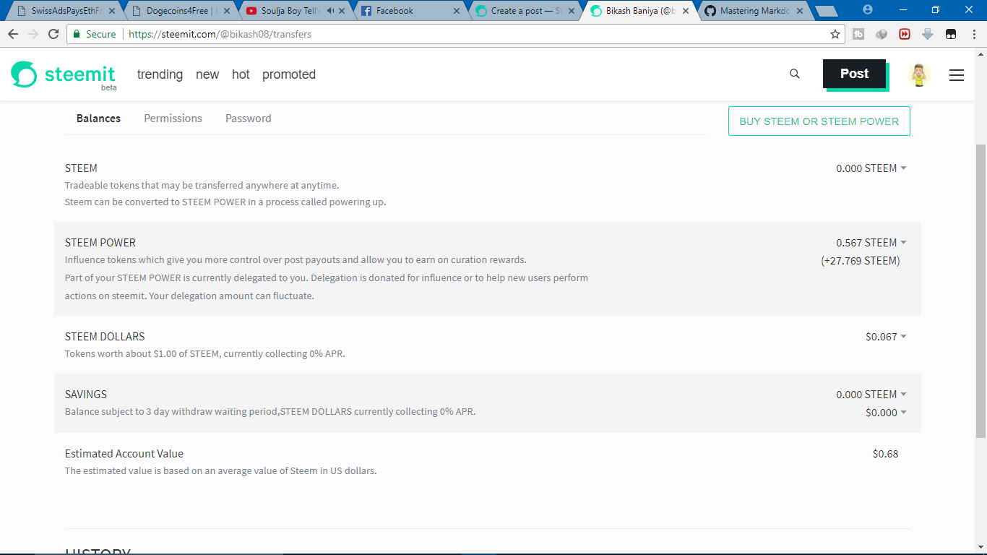Image resolution: width=987 pixels, height=555 pixels.
Task: Open the Steemit search icon
Action: click(x=795, y=74)
